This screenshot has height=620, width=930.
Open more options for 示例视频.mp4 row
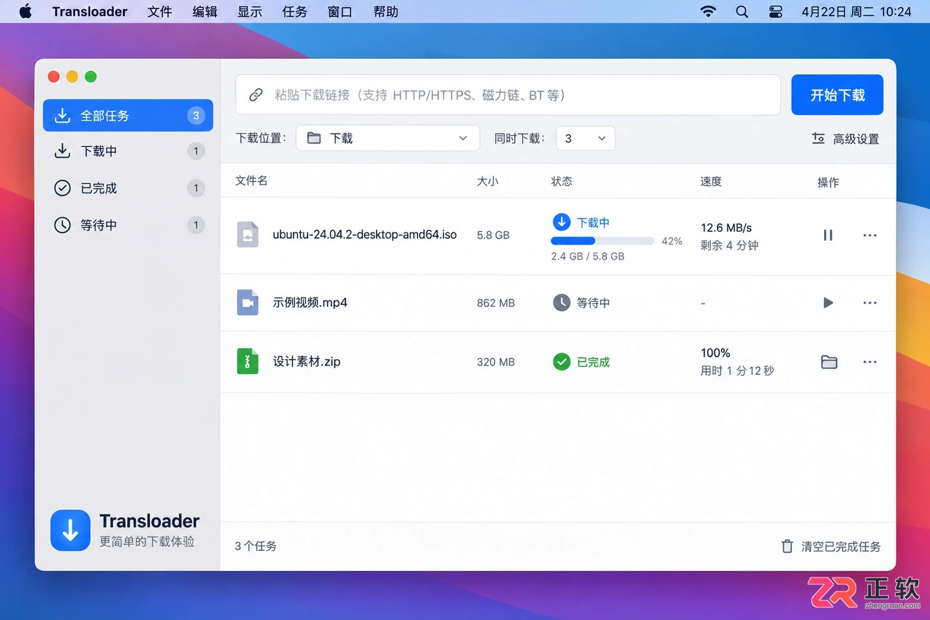[x=870, y=303]
